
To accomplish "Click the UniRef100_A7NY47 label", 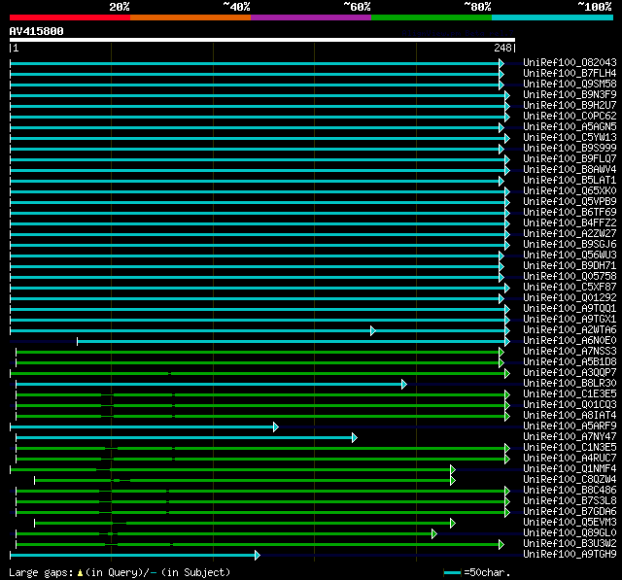I will tap(570, 437).
